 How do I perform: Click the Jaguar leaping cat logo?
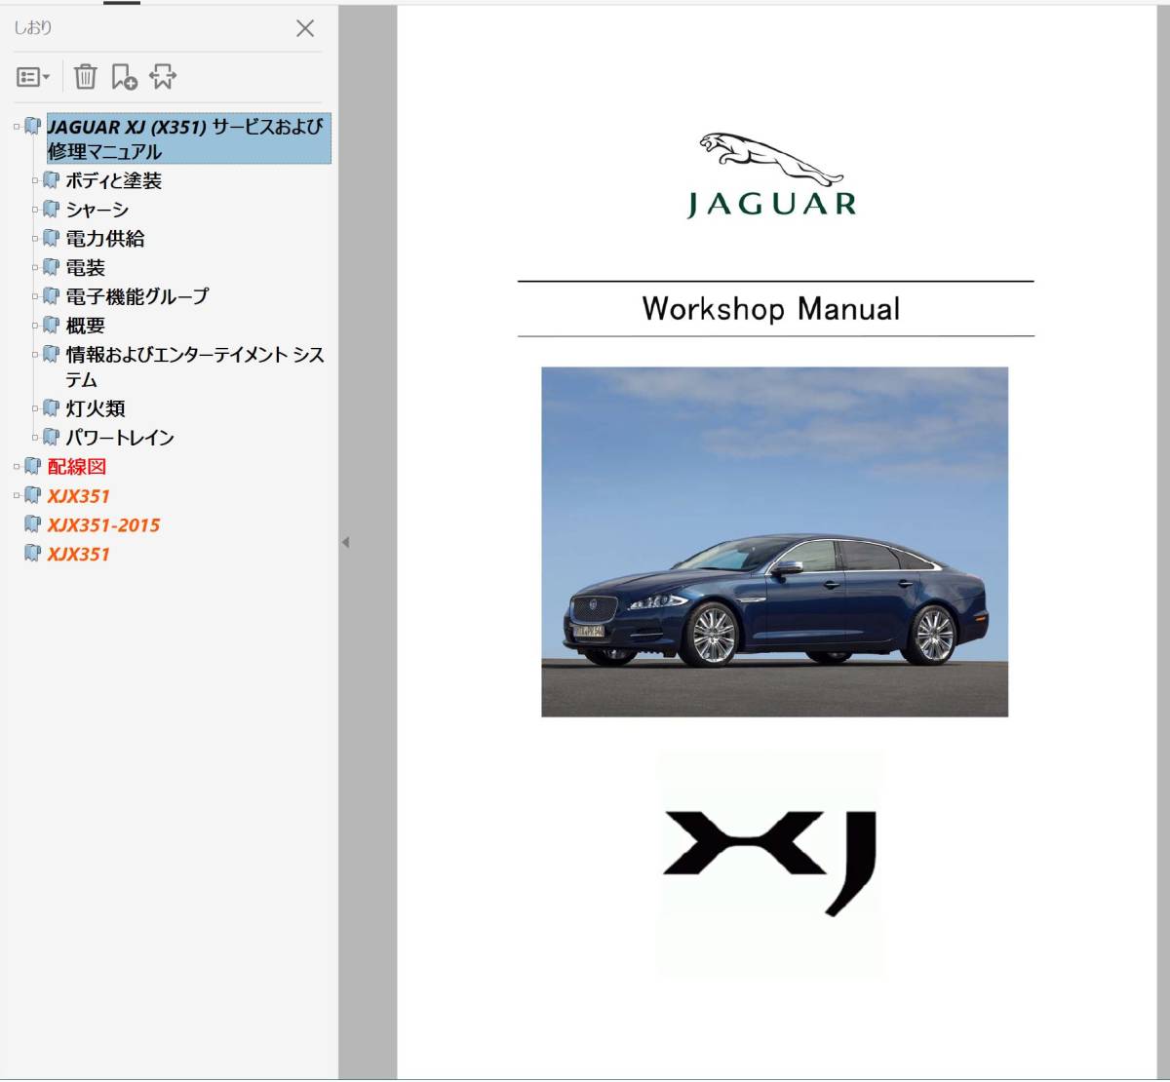tap(771, 159)
